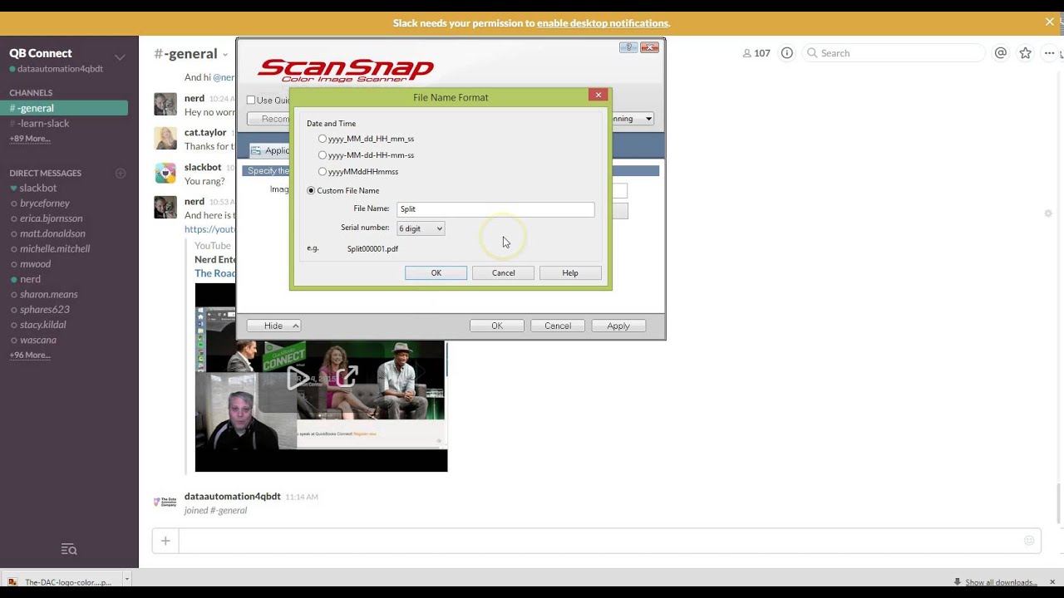The image size is (1064, 598).
Task: Open michelle.mitchell direct message
Action: [x=55, y=249]
